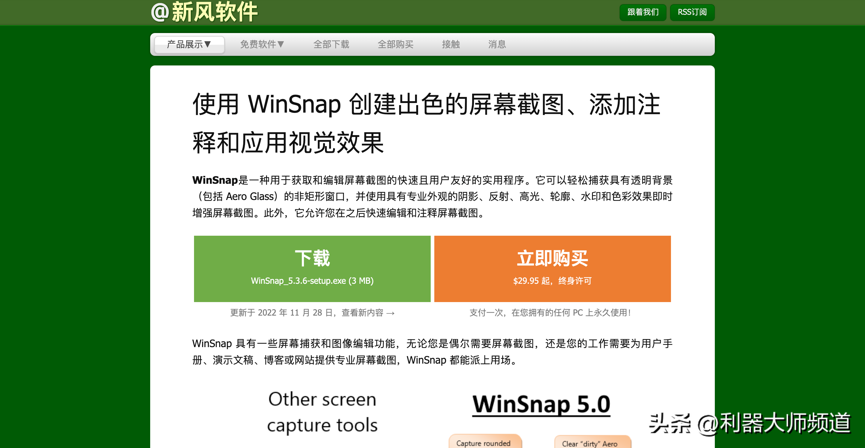
Task: Click the @新风软件 site logo
Action: pyautogui.click(x=204, y=12)
